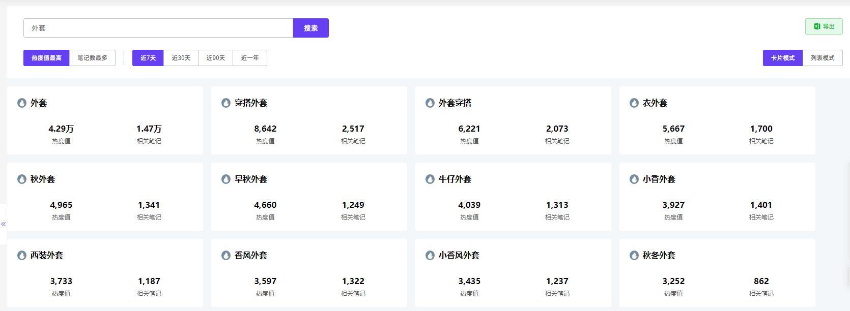Click the flame icon beside 穿搭外套
Image resolution: width=850 pixels, height=311 pixels.
(226, 103)
